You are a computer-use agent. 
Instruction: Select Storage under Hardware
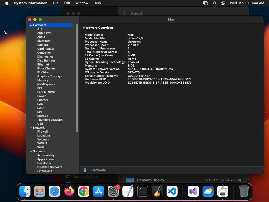point(43,116)
